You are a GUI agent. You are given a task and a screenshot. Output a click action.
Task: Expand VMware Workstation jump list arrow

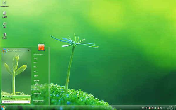point(28,51)
